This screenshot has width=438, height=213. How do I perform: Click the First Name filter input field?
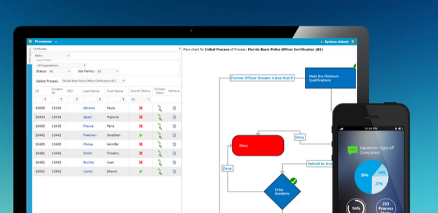click(113, 99)
